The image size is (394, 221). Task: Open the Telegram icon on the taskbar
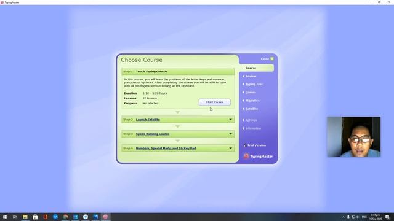click(86, 217)
